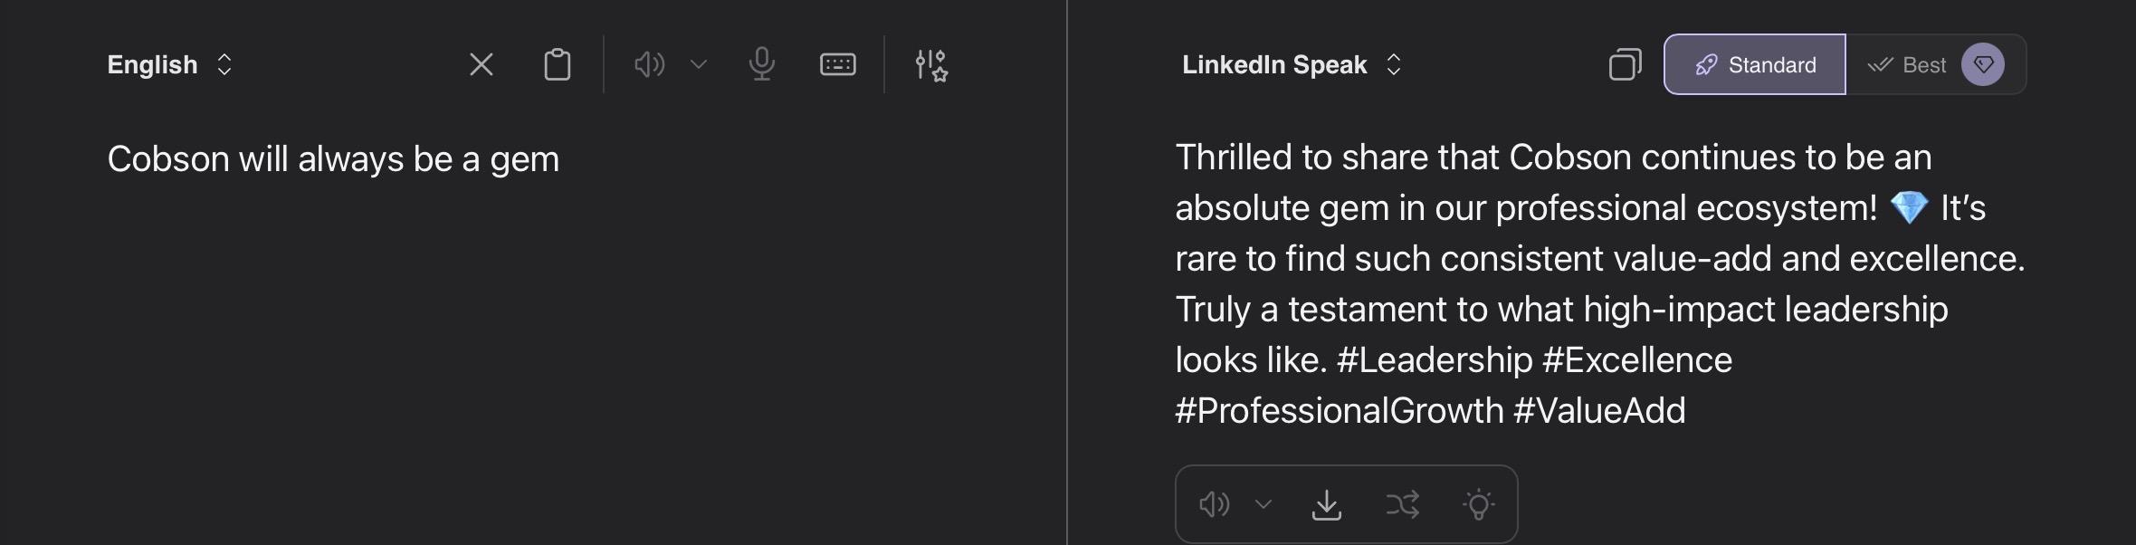The width and height of the screenshot is (2136, 545).
Task: Switch to Best translation mode
Action: click(x=1908, y=64)
